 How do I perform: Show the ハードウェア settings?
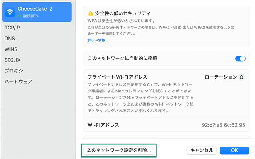click(x=18, y=82)
